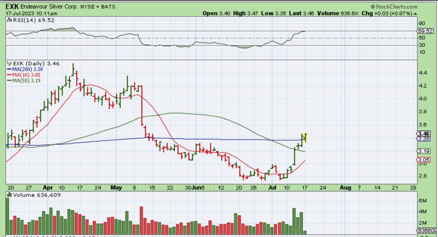Click the 15 label on the date axis
The image size is (438, 237).
pos(152,188)
